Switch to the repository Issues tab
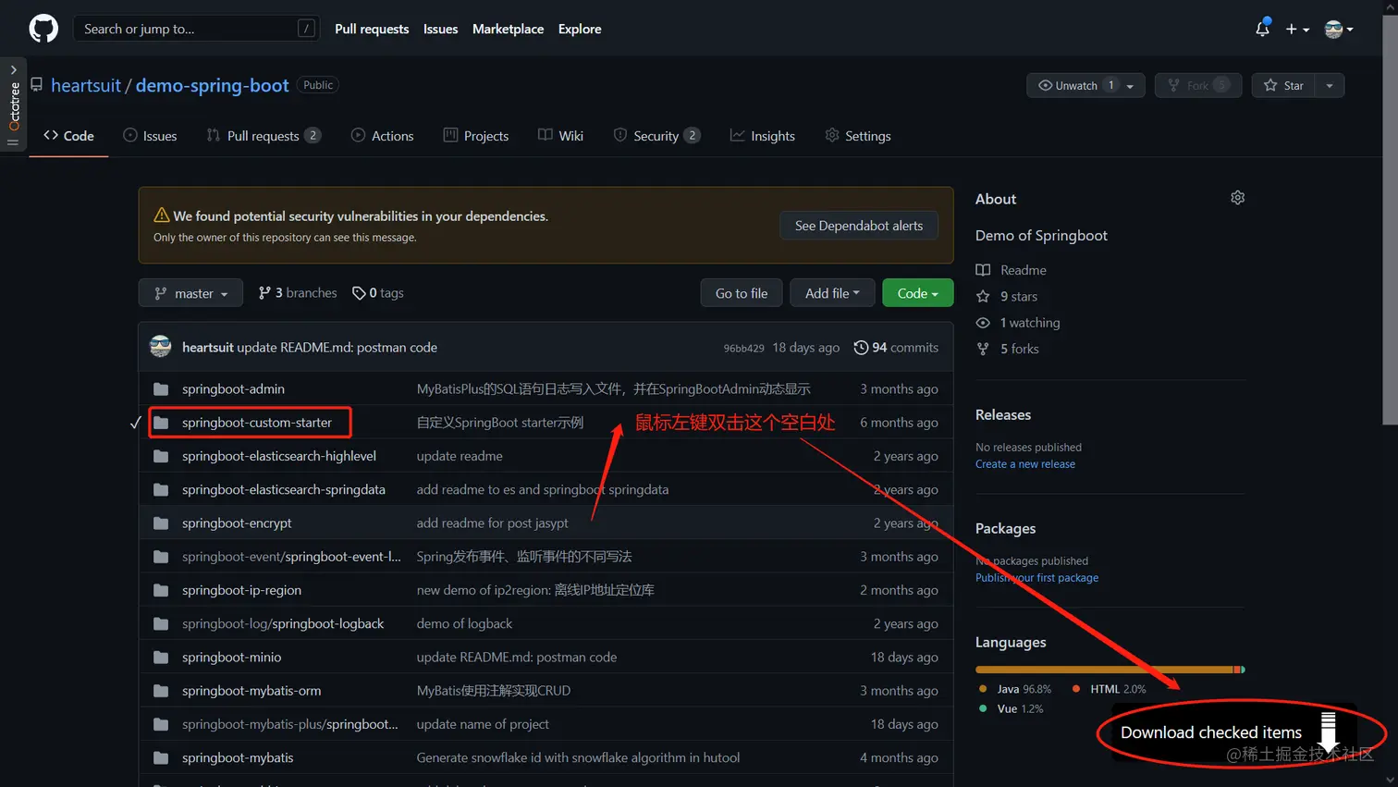 tap(150, 135)
